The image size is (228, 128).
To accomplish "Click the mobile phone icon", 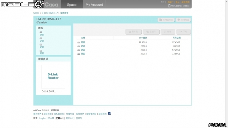I will point(169,6).
